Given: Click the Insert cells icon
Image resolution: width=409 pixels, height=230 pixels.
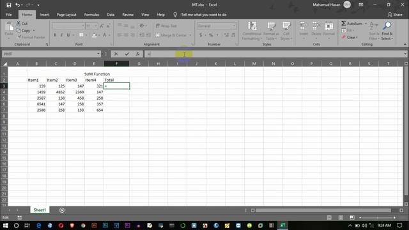Looking at the screenshot, I should (x=304, y=26).
